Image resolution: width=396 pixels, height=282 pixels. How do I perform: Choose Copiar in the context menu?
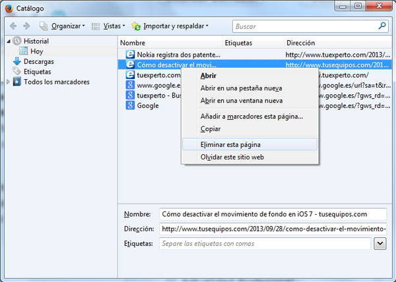249,128
